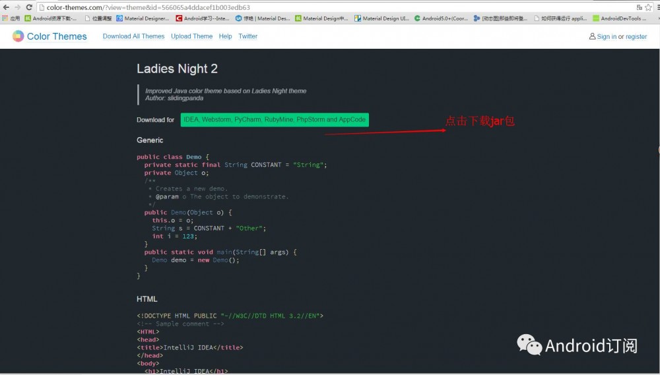Open the Chrome menu icon
This screenshot has width=660, height=375.
657,7
